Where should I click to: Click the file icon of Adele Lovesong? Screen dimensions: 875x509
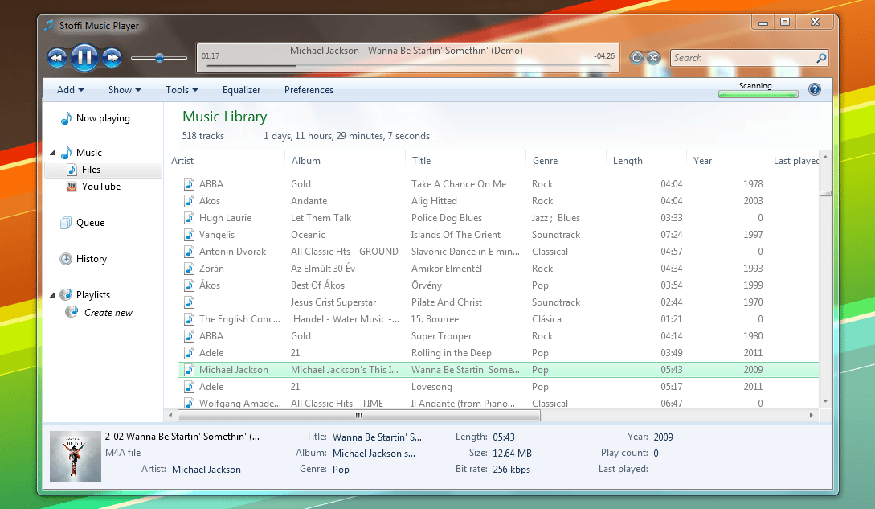(x=189, y=387)
